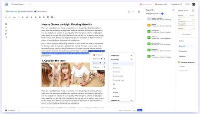Image resolution: width=200 pixels, height=114 pixels.
Task: Click the share icon in the left sidebar
Action: click(6, 37)
